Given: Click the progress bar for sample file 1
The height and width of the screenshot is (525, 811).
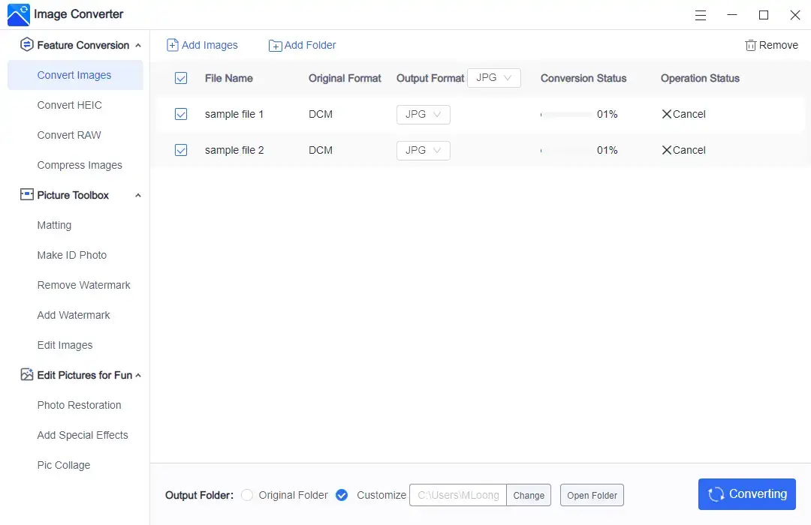Looking at the screenshot, I should coord(566,115).
